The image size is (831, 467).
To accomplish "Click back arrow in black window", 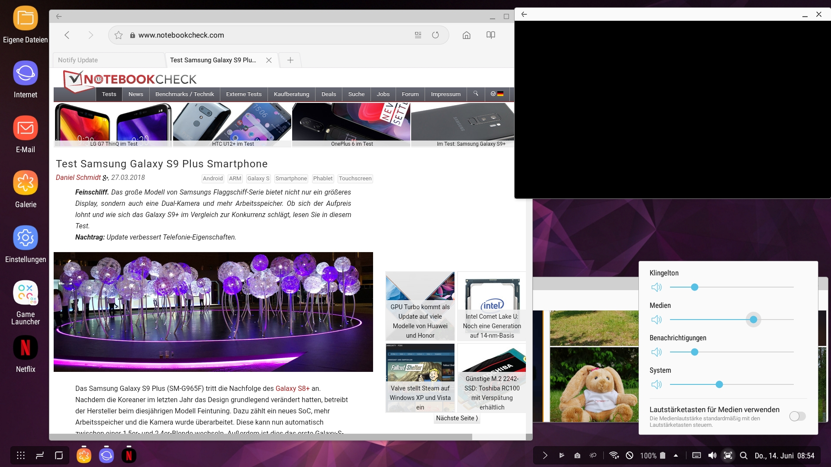I will [524, 14].
